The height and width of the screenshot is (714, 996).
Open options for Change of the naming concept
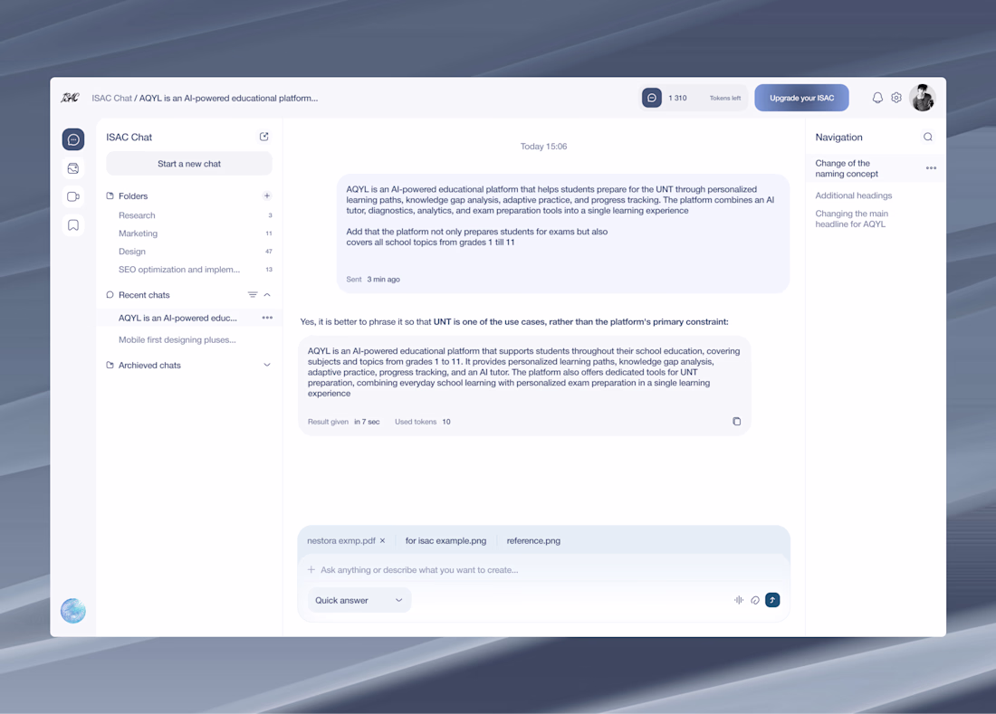[x=931, y=168]
